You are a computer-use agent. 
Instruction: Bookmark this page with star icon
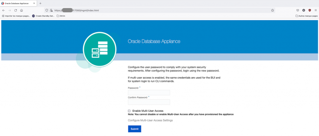coord(272,10)
